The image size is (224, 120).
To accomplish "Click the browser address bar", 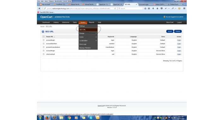I will pos(79,9).
